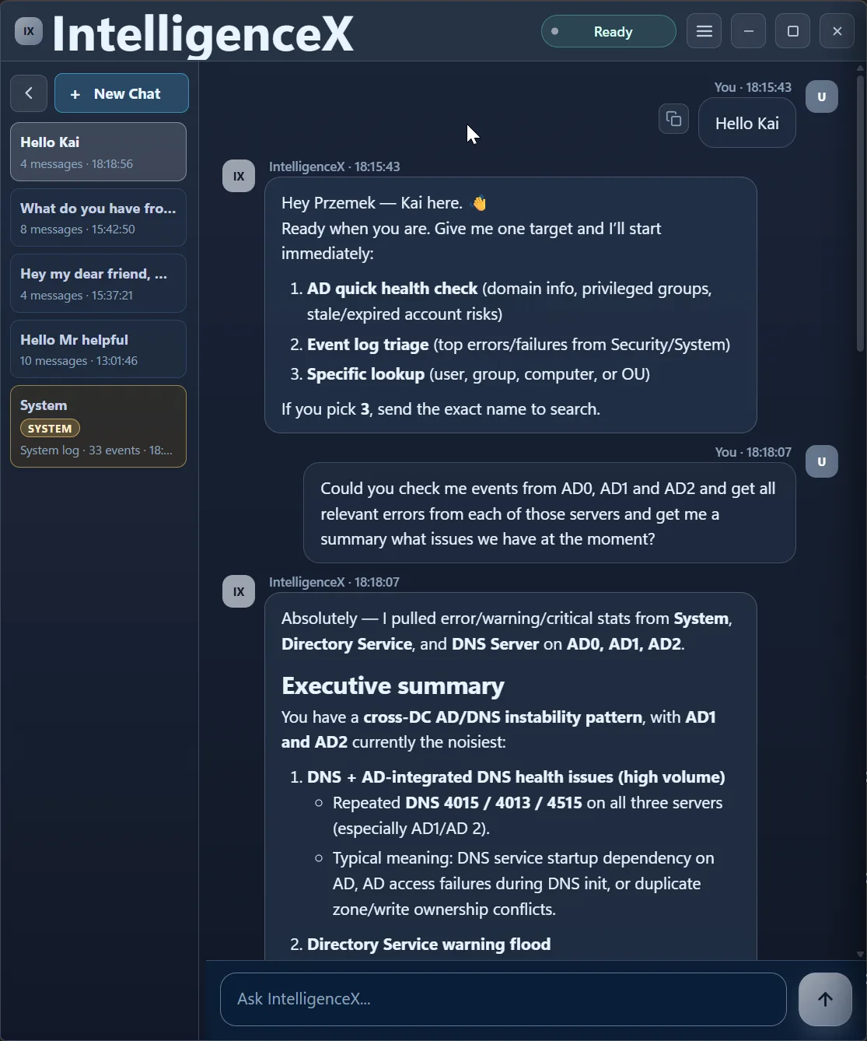Start a New Chat
This screenshot has width=867, height=1041.
point(121,93)
